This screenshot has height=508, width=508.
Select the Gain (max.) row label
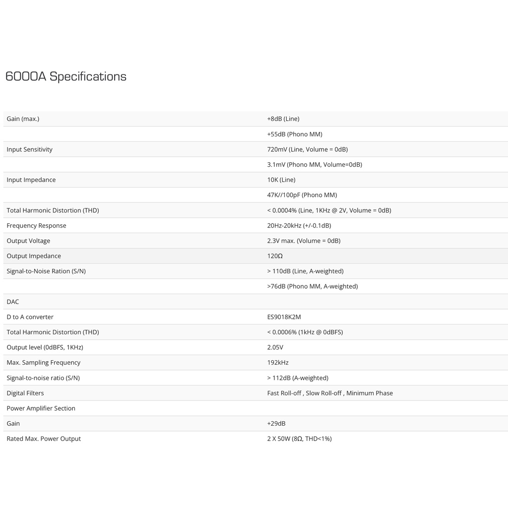pos(23,119)
